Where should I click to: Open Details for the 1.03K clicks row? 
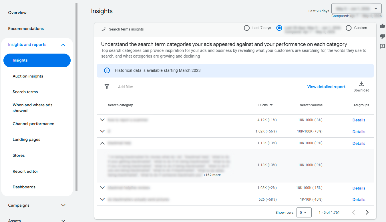[x=359, y=188]
